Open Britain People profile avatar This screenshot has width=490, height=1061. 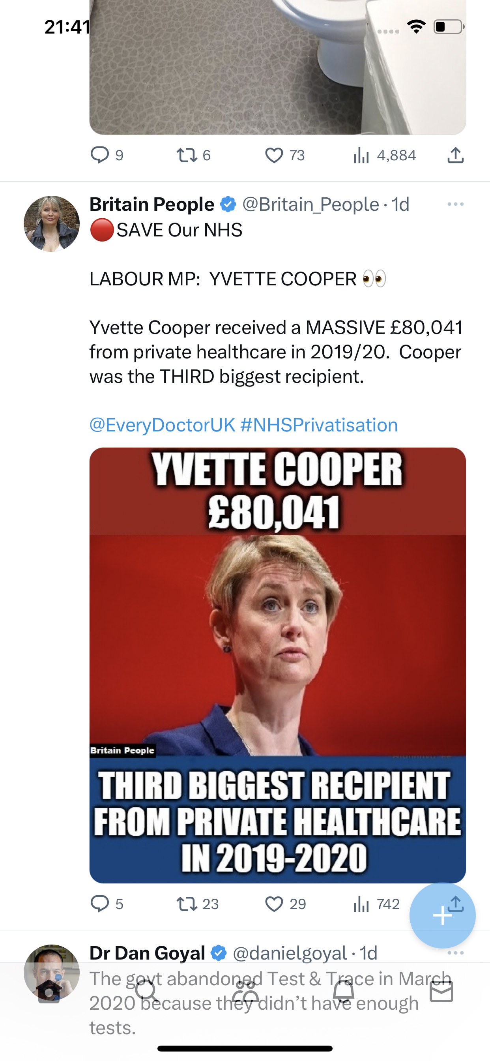click(51, 224)
